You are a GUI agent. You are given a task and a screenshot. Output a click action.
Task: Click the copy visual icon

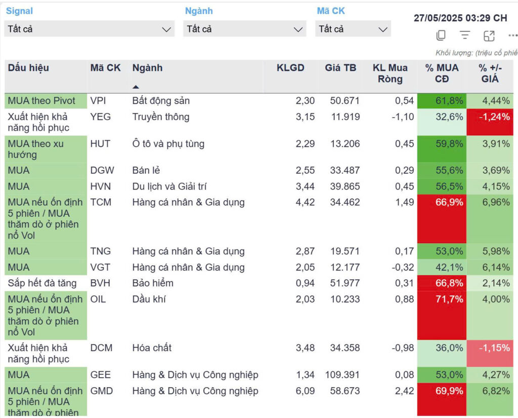(441, 35)
